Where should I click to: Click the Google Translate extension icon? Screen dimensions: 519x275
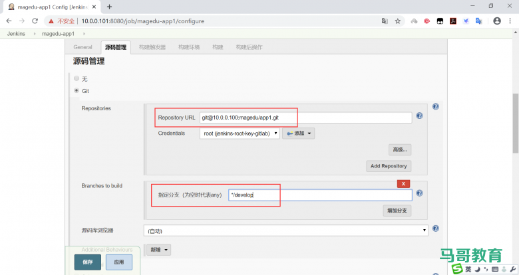pyautogui.click(x=479, y=21)
